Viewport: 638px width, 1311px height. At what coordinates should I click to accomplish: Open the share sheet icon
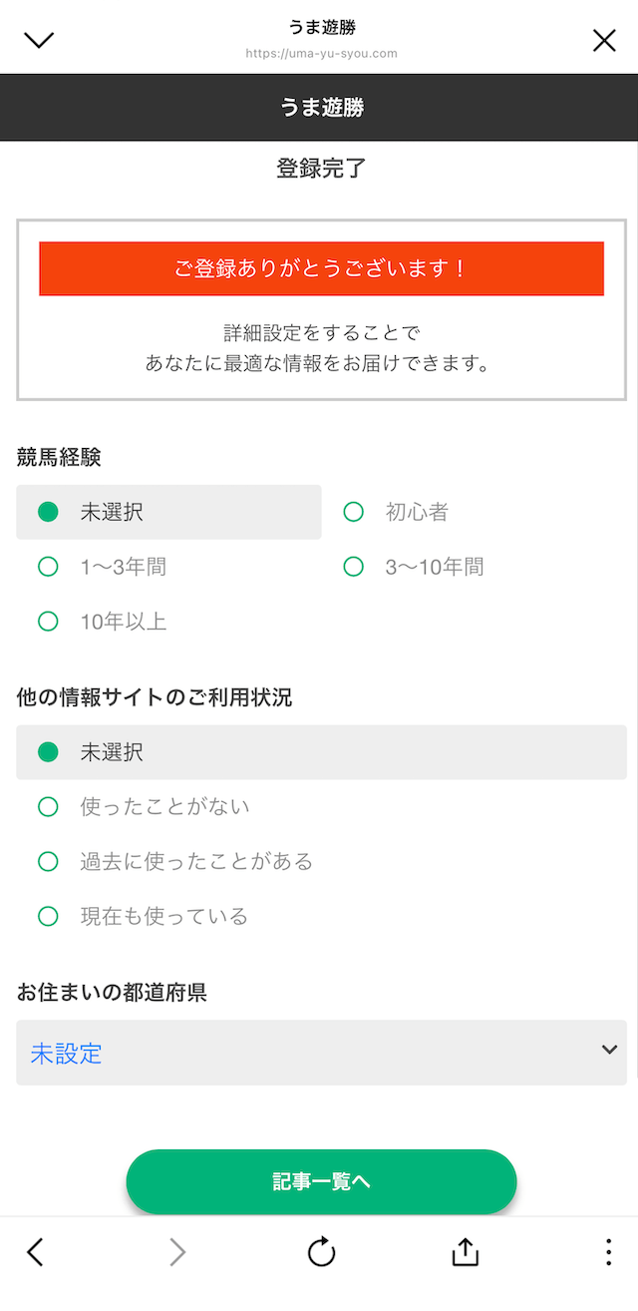click(x=466, y=1252)
